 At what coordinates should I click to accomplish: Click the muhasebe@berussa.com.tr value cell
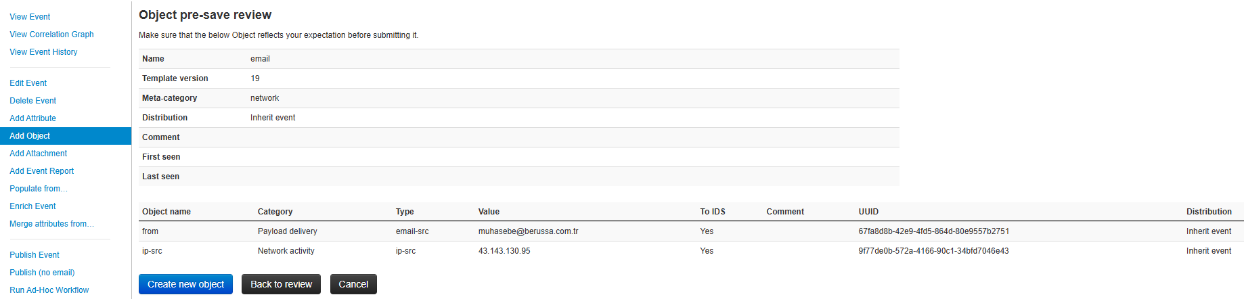coord(529,231)
